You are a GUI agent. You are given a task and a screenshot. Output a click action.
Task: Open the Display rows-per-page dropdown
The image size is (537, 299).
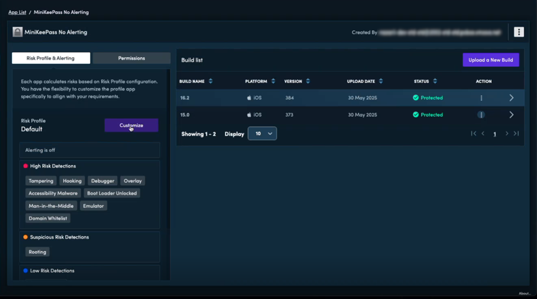pyautogui.click(x=262, y=134)
